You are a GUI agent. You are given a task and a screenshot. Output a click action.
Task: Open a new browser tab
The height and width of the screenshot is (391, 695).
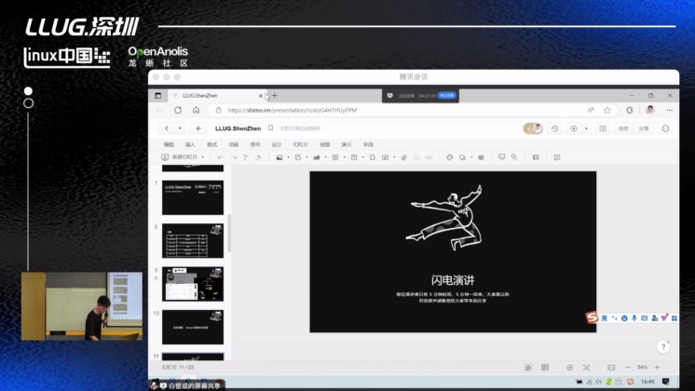(275, 95)
